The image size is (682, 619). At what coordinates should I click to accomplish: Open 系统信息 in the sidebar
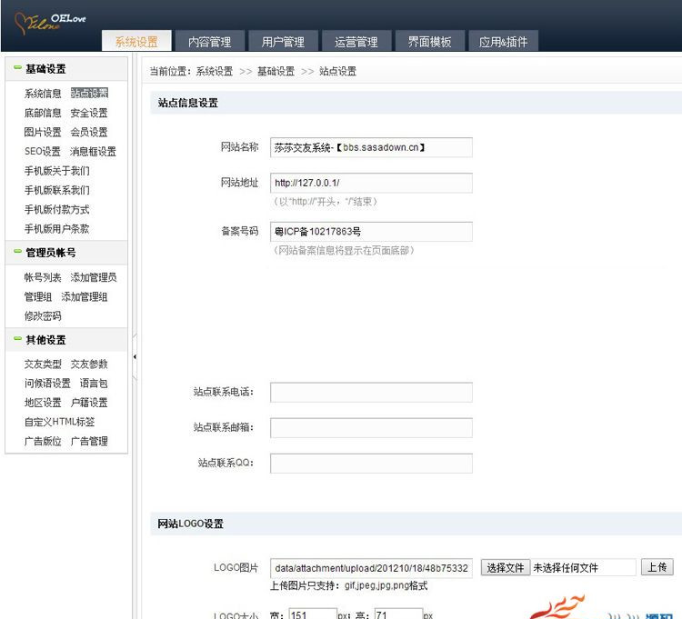(x=43, y=94)
